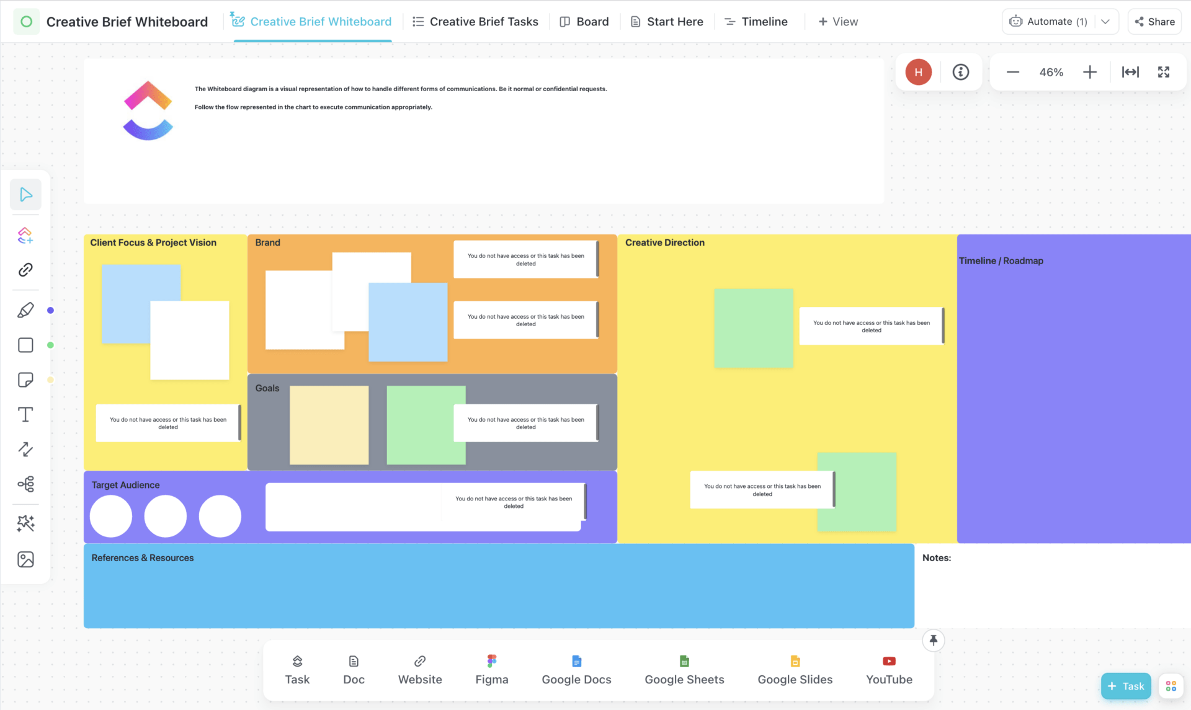Select the pen/draw tool
The height and width of the screenshot is (710, 1191).
26,309
